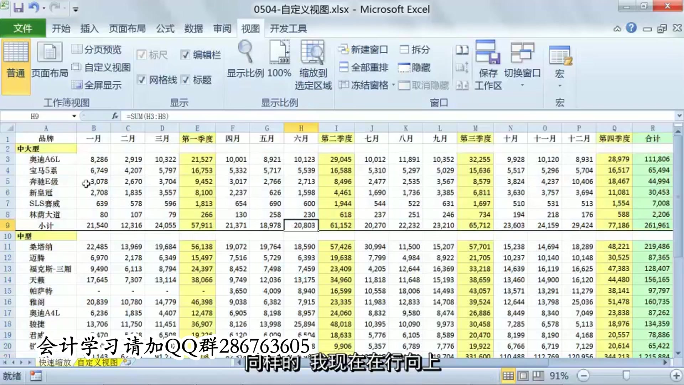Viewport: 684px width, 385px height.
Task: Open the Data (数据) ribbon tab
Action: pyautogui.click(x=193, y=29)
